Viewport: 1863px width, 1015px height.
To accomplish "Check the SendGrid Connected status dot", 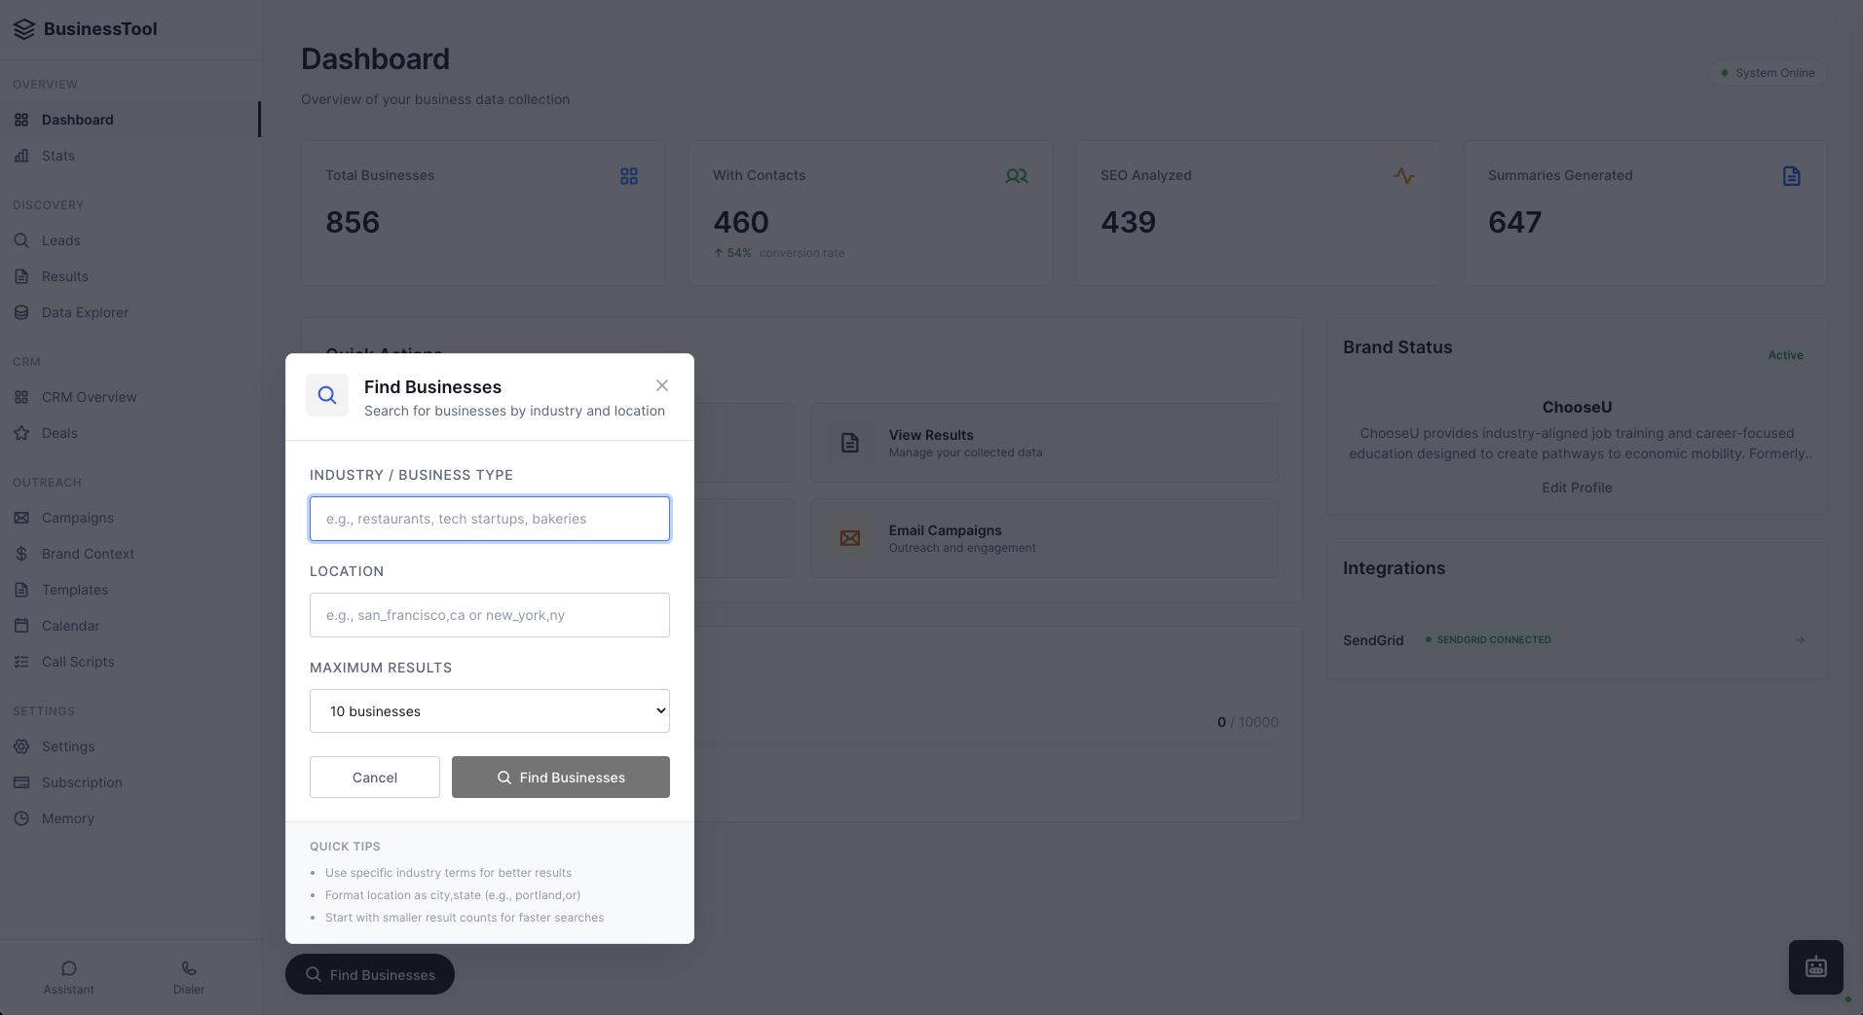I will click(x=1429, y=639).
